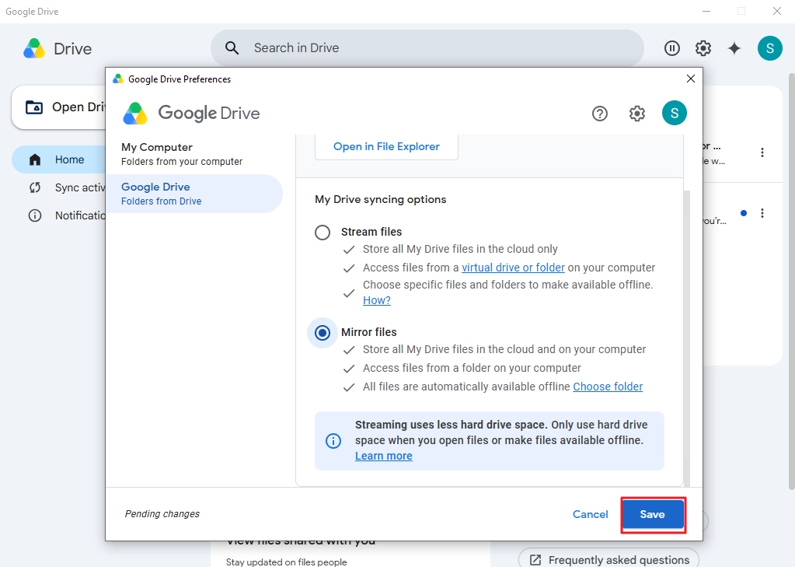Select the Stream files radio button

point(323,233)
